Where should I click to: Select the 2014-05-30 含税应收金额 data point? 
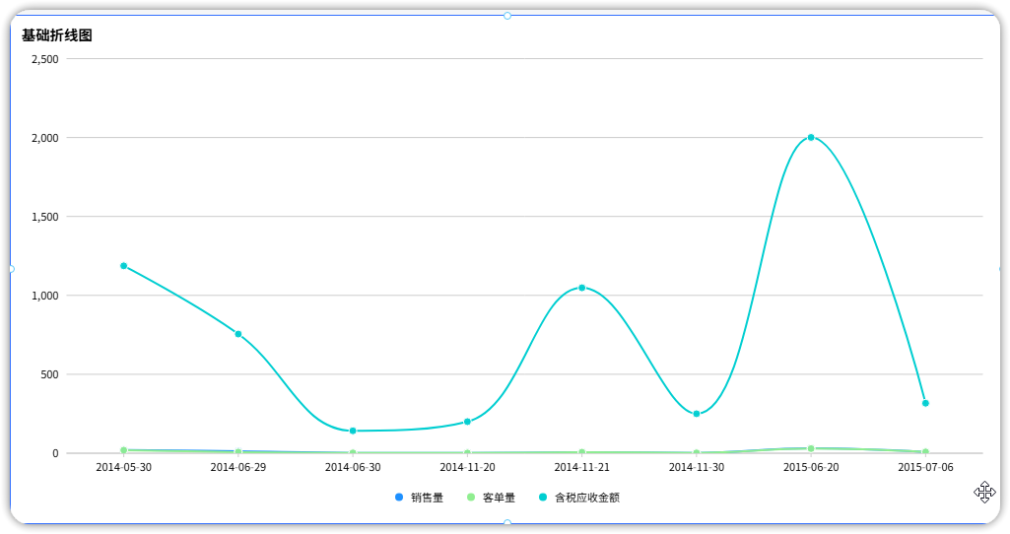124,266
